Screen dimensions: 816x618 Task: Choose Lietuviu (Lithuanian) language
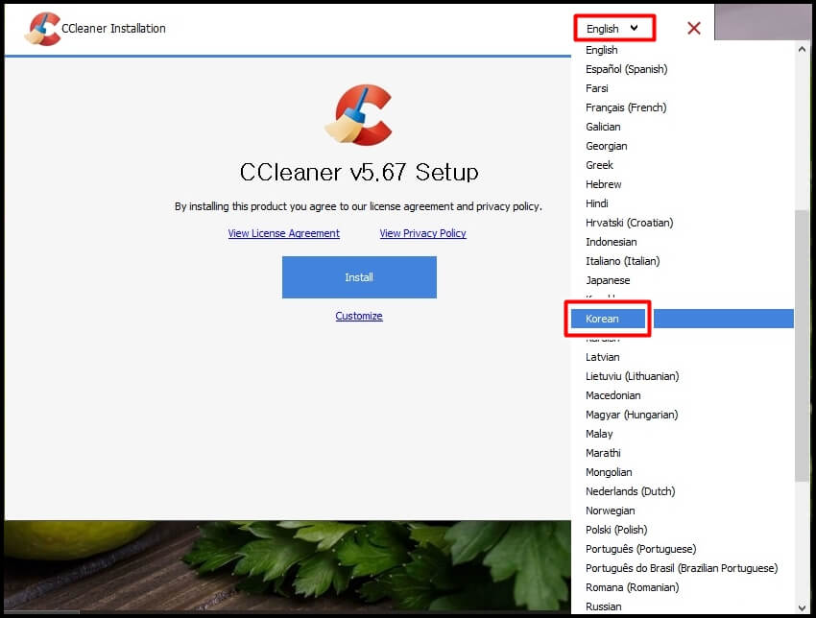point(683,376)
